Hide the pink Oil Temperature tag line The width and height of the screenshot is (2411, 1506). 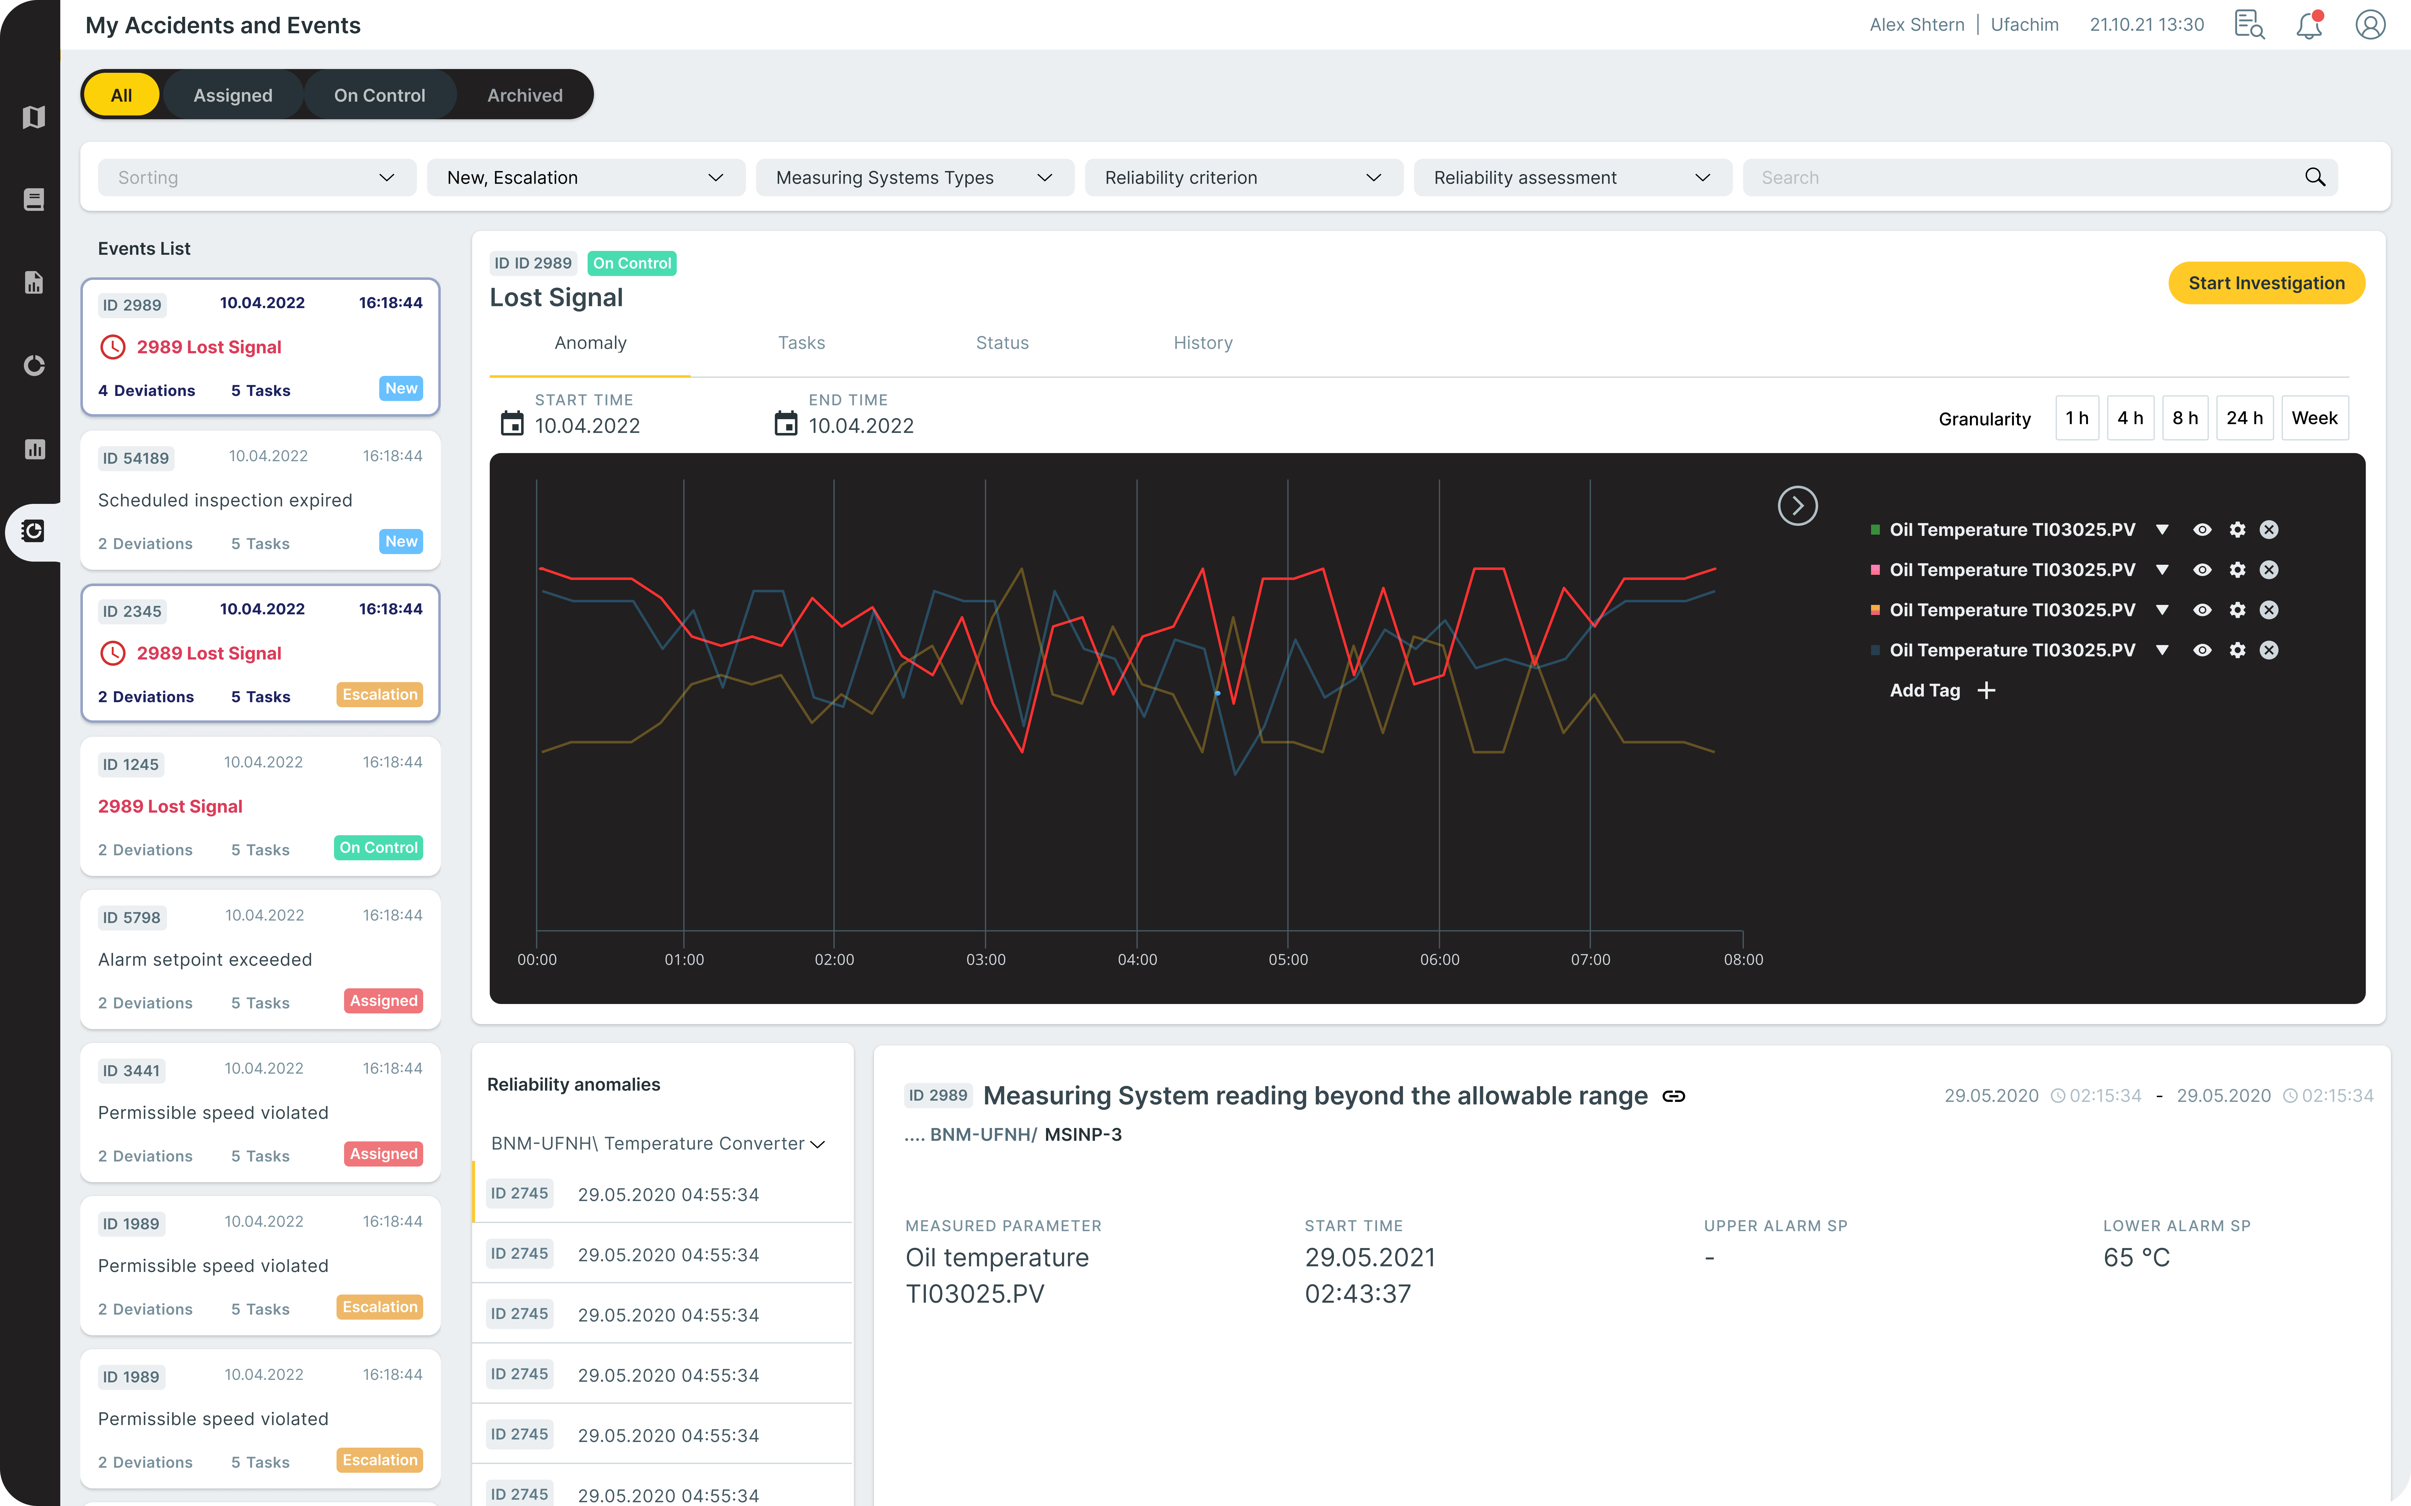click(x=2202, y=570)
